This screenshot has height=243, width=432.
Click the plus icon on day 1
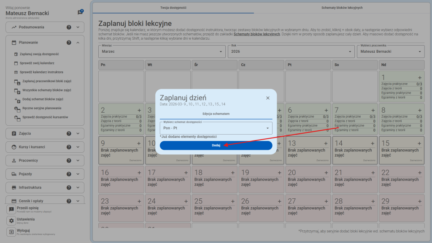419,78
